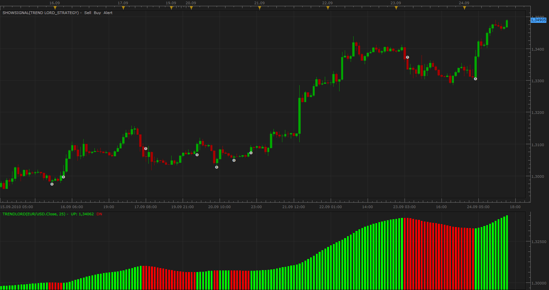This screenshot has height=290, width=549.
Task: Click the 17.09 day separator triangle
Action: point(123,8)
